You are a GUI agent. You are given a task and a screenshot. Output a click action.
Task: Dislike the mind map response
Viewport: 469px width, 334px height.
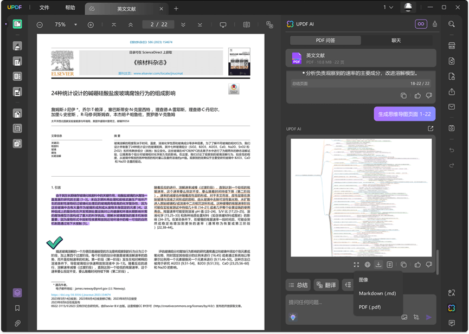click(429, 265)
